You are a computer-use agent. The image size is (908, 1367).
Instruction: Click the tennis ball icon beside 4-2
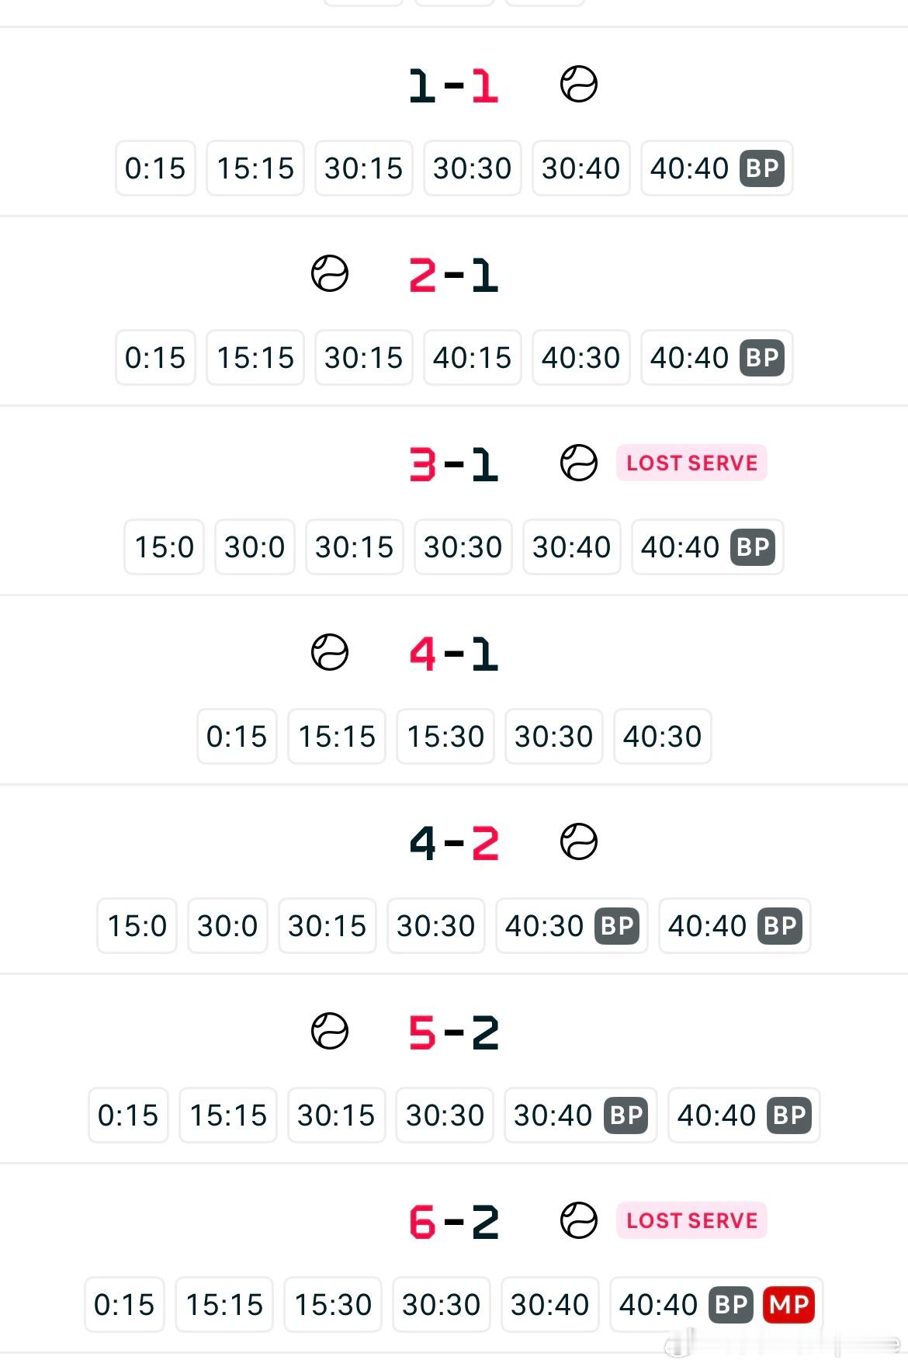pos(578,841)
